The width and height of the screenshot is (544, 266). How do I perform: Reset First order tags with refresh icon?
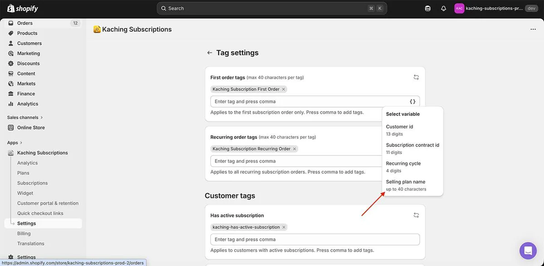click(416, 77)
